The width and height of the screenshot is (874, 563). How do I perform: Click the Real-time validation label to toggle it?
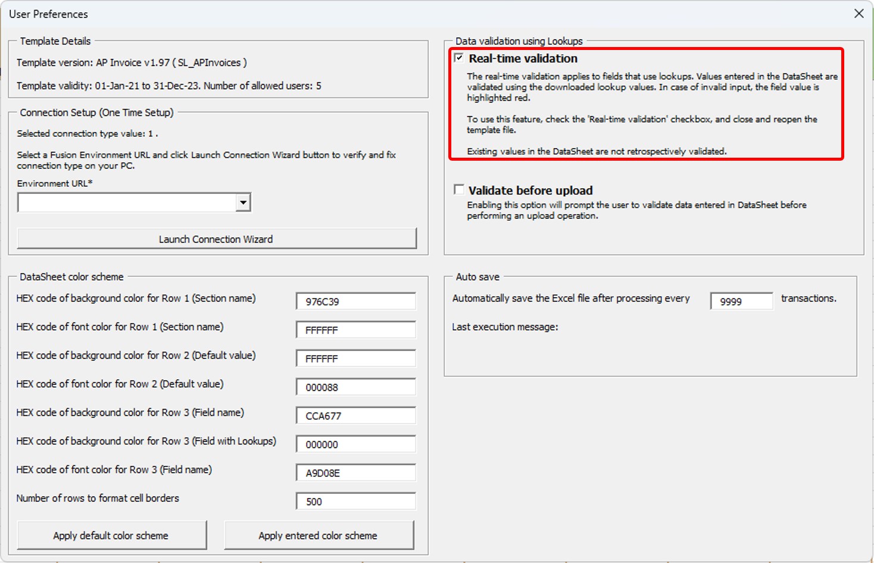523,58
